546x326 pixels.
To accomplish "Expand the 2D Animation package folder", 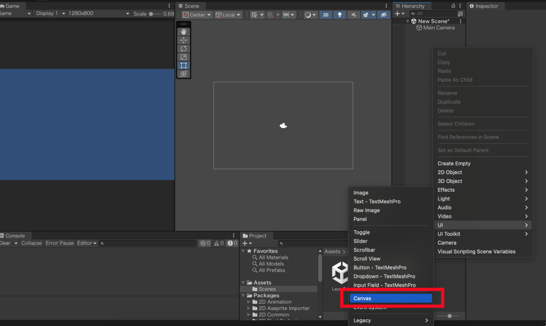I will coord(249,302).
